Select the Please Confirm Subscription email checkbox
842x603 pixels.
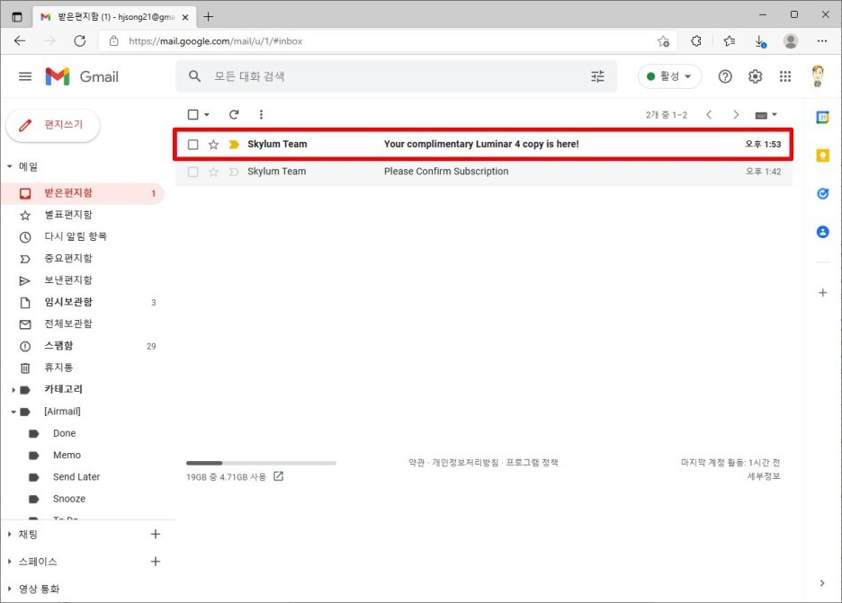[x=193, y=172]
